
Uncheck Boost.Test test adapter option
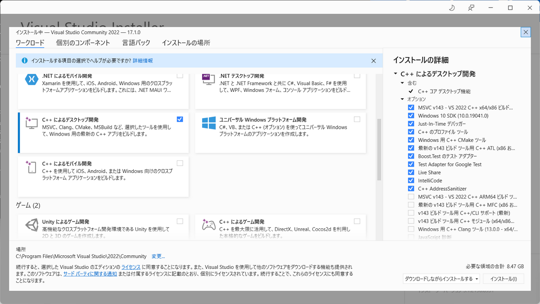[x=411, y=156]
